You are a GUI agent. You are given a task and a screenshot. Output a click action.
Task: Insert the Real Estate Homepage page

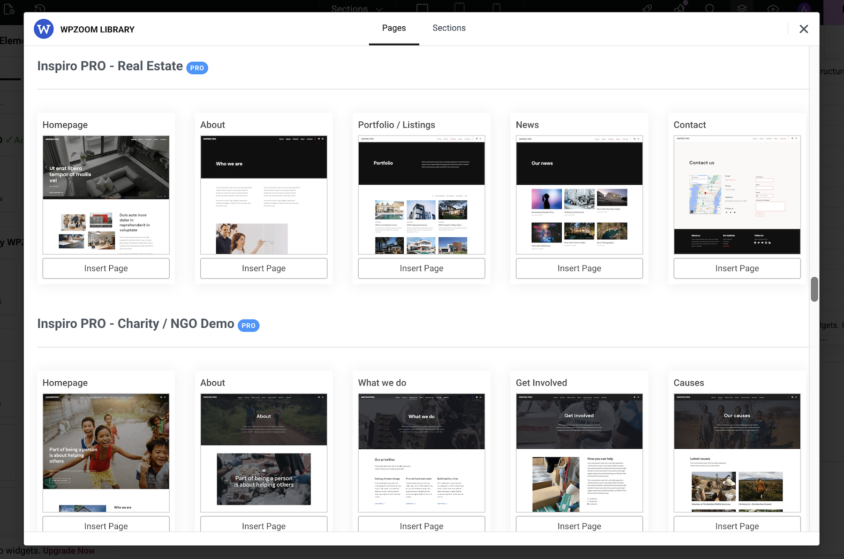[106, 268]
